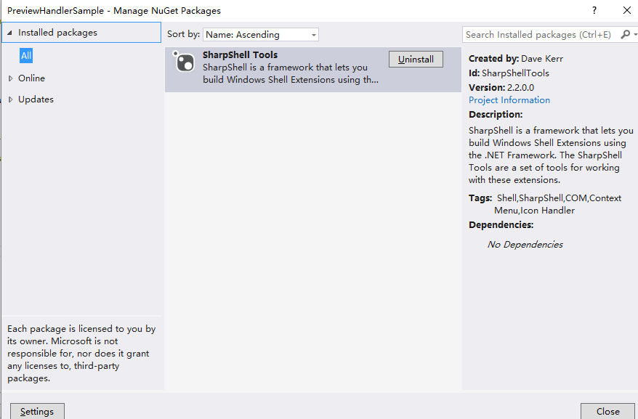Click the Id value SharpShellTools
Screen dimensions: 638x419
pyautogui.click(x=515, y=73)
